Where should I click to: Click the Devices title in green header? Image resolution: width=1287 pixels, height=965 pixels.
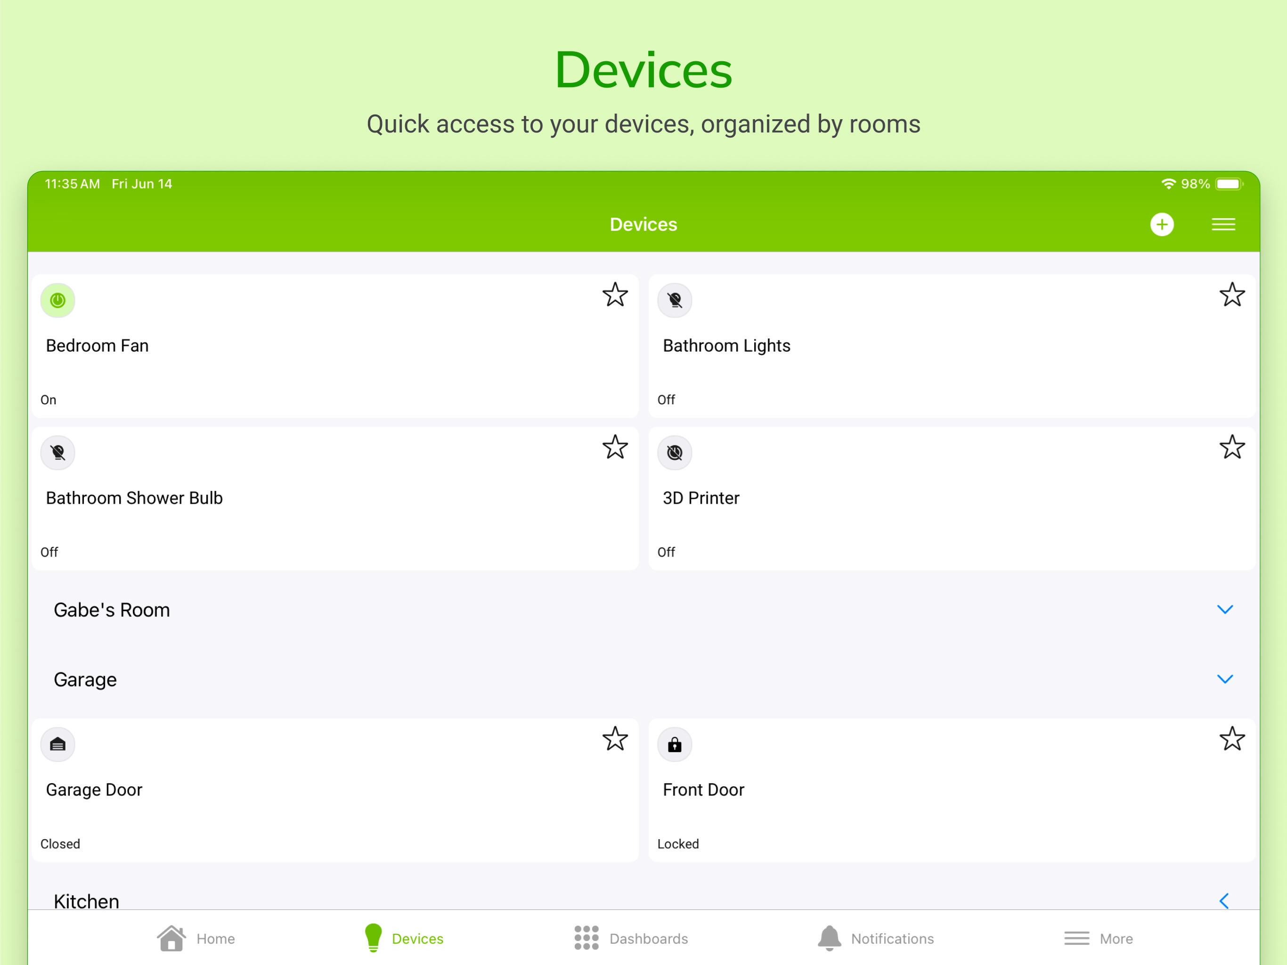tap(643, 225)
